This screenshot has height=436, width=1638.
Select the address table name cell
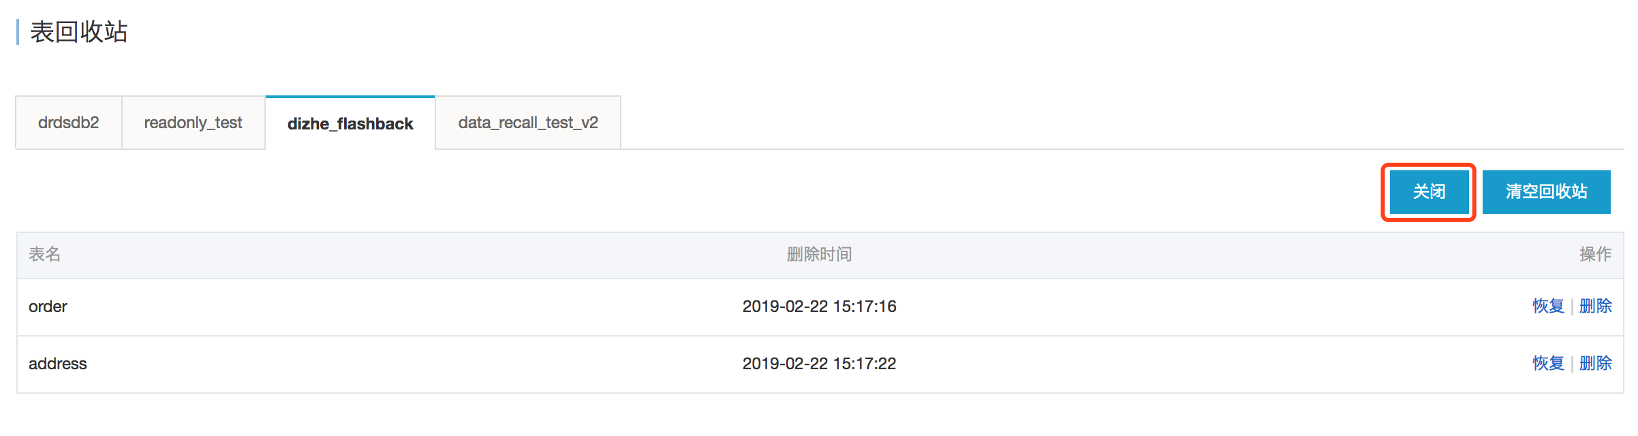(58, 364)
